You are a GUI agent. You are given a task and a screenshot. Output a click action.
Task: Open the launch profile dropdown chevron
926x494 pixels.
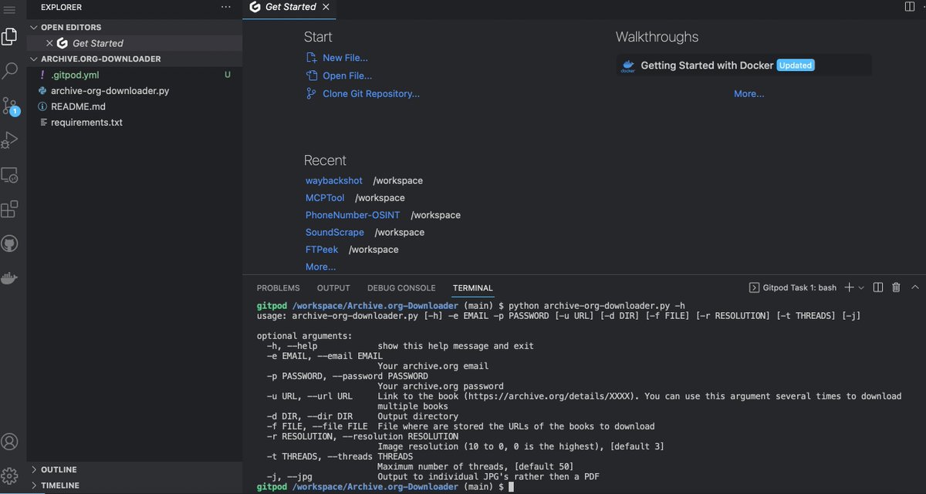click(x=861, y=287)
